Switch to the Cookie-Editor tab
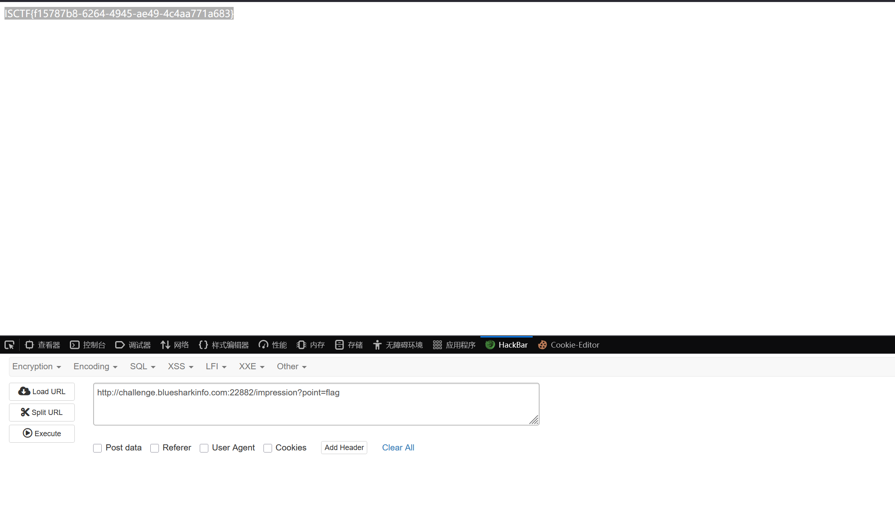This screenshot has height=519, width=895. tap(569, 345)
